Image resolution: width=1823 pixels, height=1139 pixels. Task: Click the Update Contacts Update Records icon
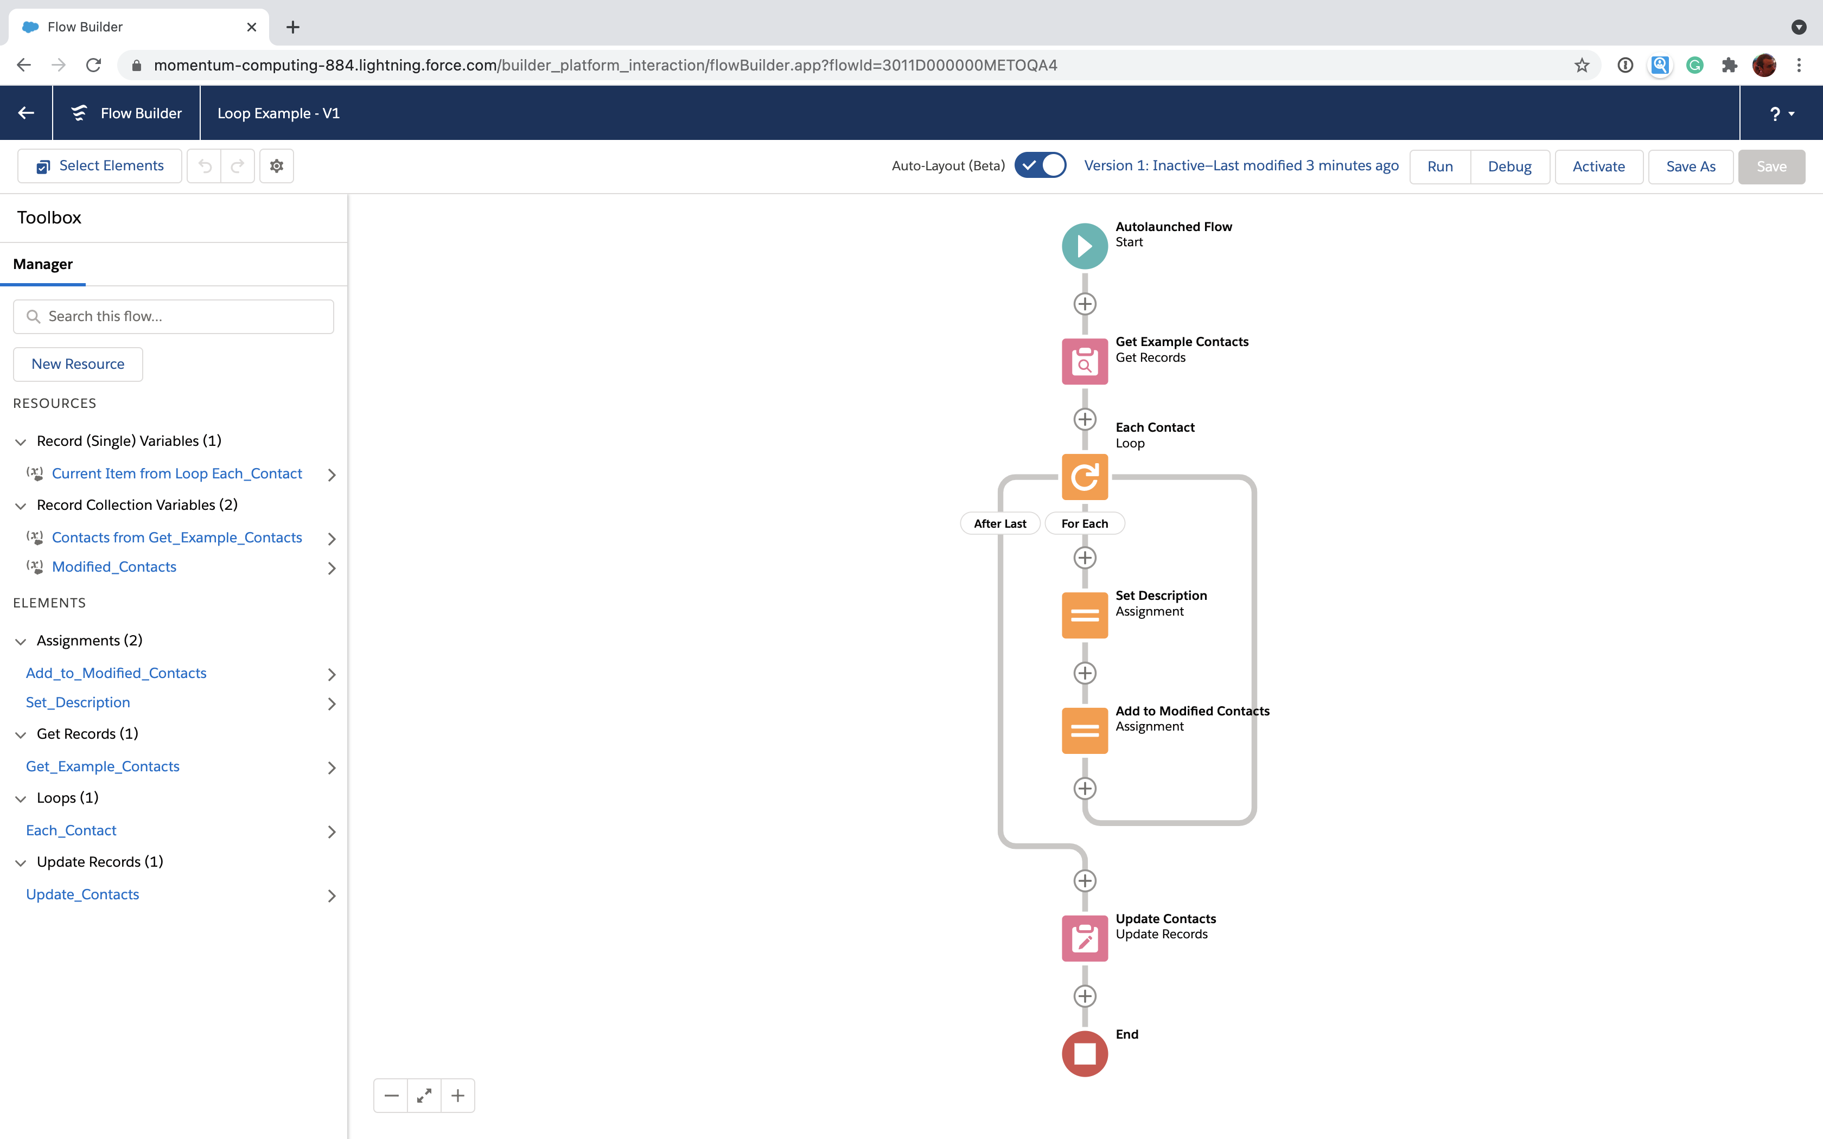(x=1084, y=937)
